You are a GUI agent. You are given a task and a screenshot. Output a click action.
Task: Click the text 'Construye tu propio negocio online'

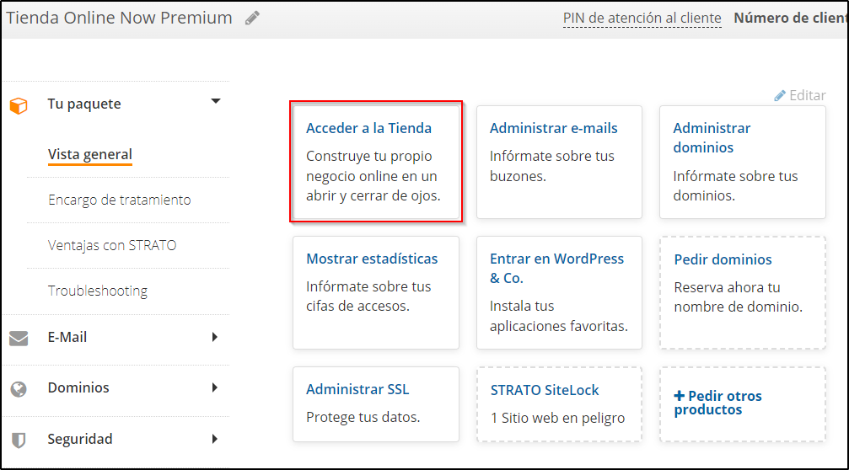click(372, 166)
